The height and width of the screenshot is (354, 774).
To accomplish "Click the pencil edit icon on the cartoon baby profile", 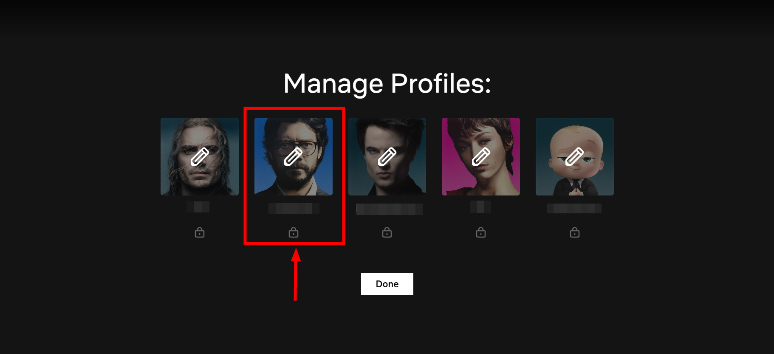I will point(574,156).
